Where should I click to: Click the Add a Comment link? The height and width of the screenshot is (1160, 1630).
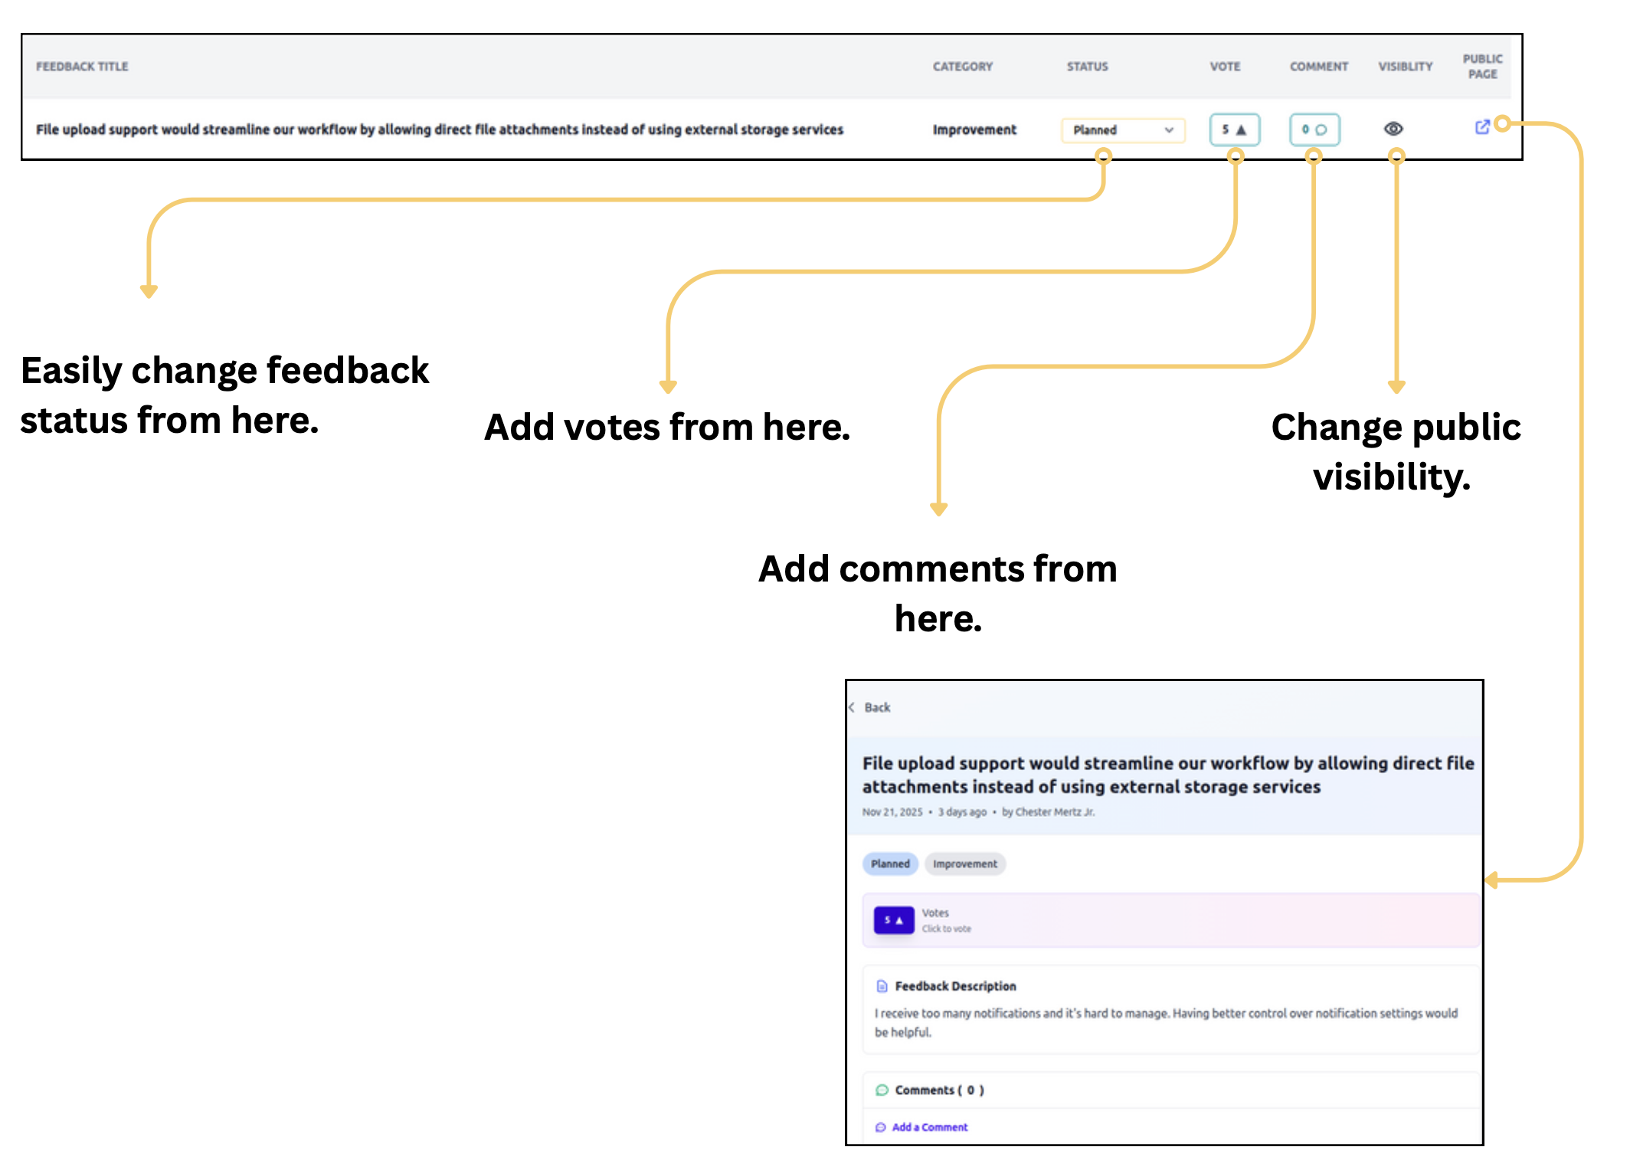click(x=929, y=1127)
